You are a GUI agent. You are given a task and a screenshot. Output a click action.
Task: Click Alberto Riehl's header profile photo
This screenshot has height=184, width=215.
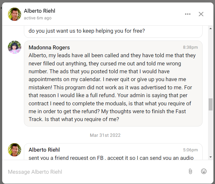(x=15, y=14)
